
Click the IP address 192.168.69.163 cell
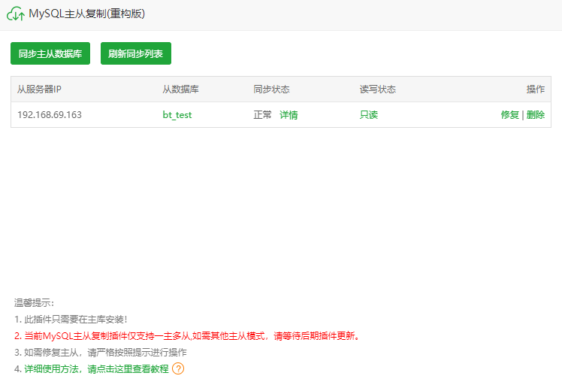[x=49, y=115]
